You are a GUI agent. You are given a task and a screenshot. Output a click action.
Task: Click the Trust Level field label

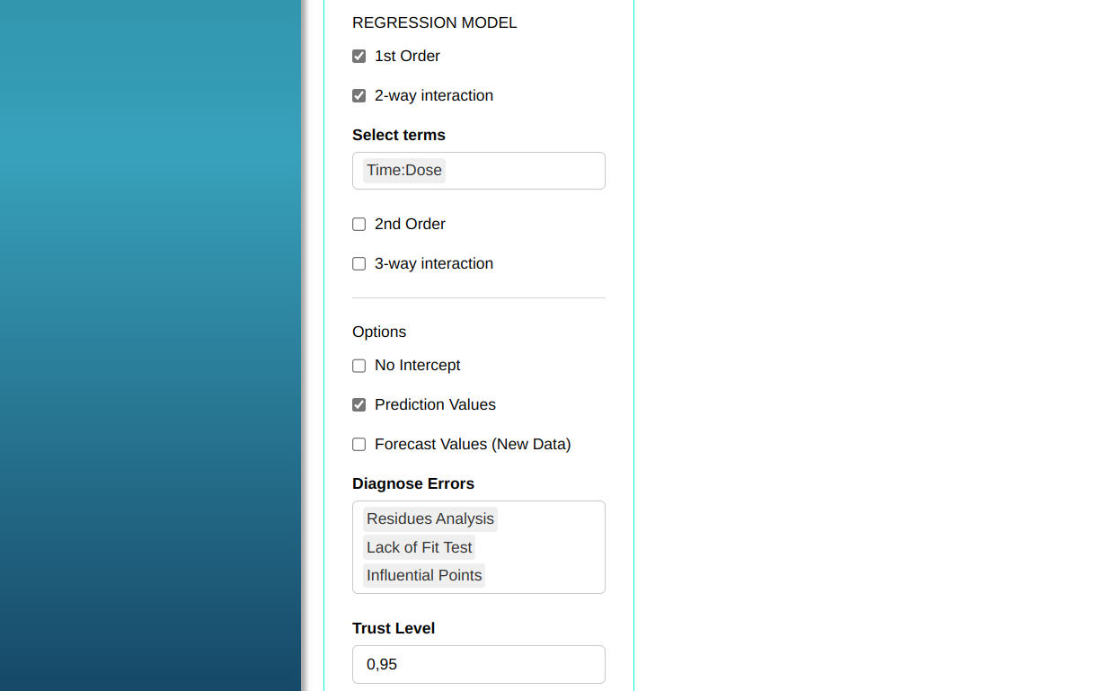[x=394, y=628]
